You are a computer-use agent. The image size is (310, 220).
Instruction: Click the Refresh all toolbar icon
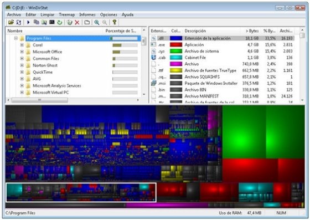click(19, 22)
